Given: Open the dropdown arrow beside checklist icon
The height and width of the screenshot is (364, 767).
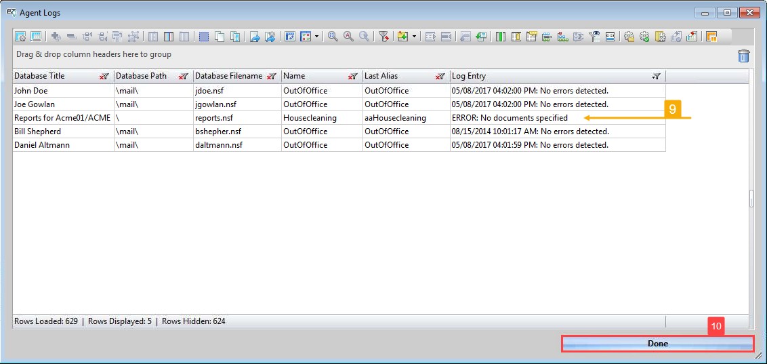Looking at the screenshot, I should point(316,37).
